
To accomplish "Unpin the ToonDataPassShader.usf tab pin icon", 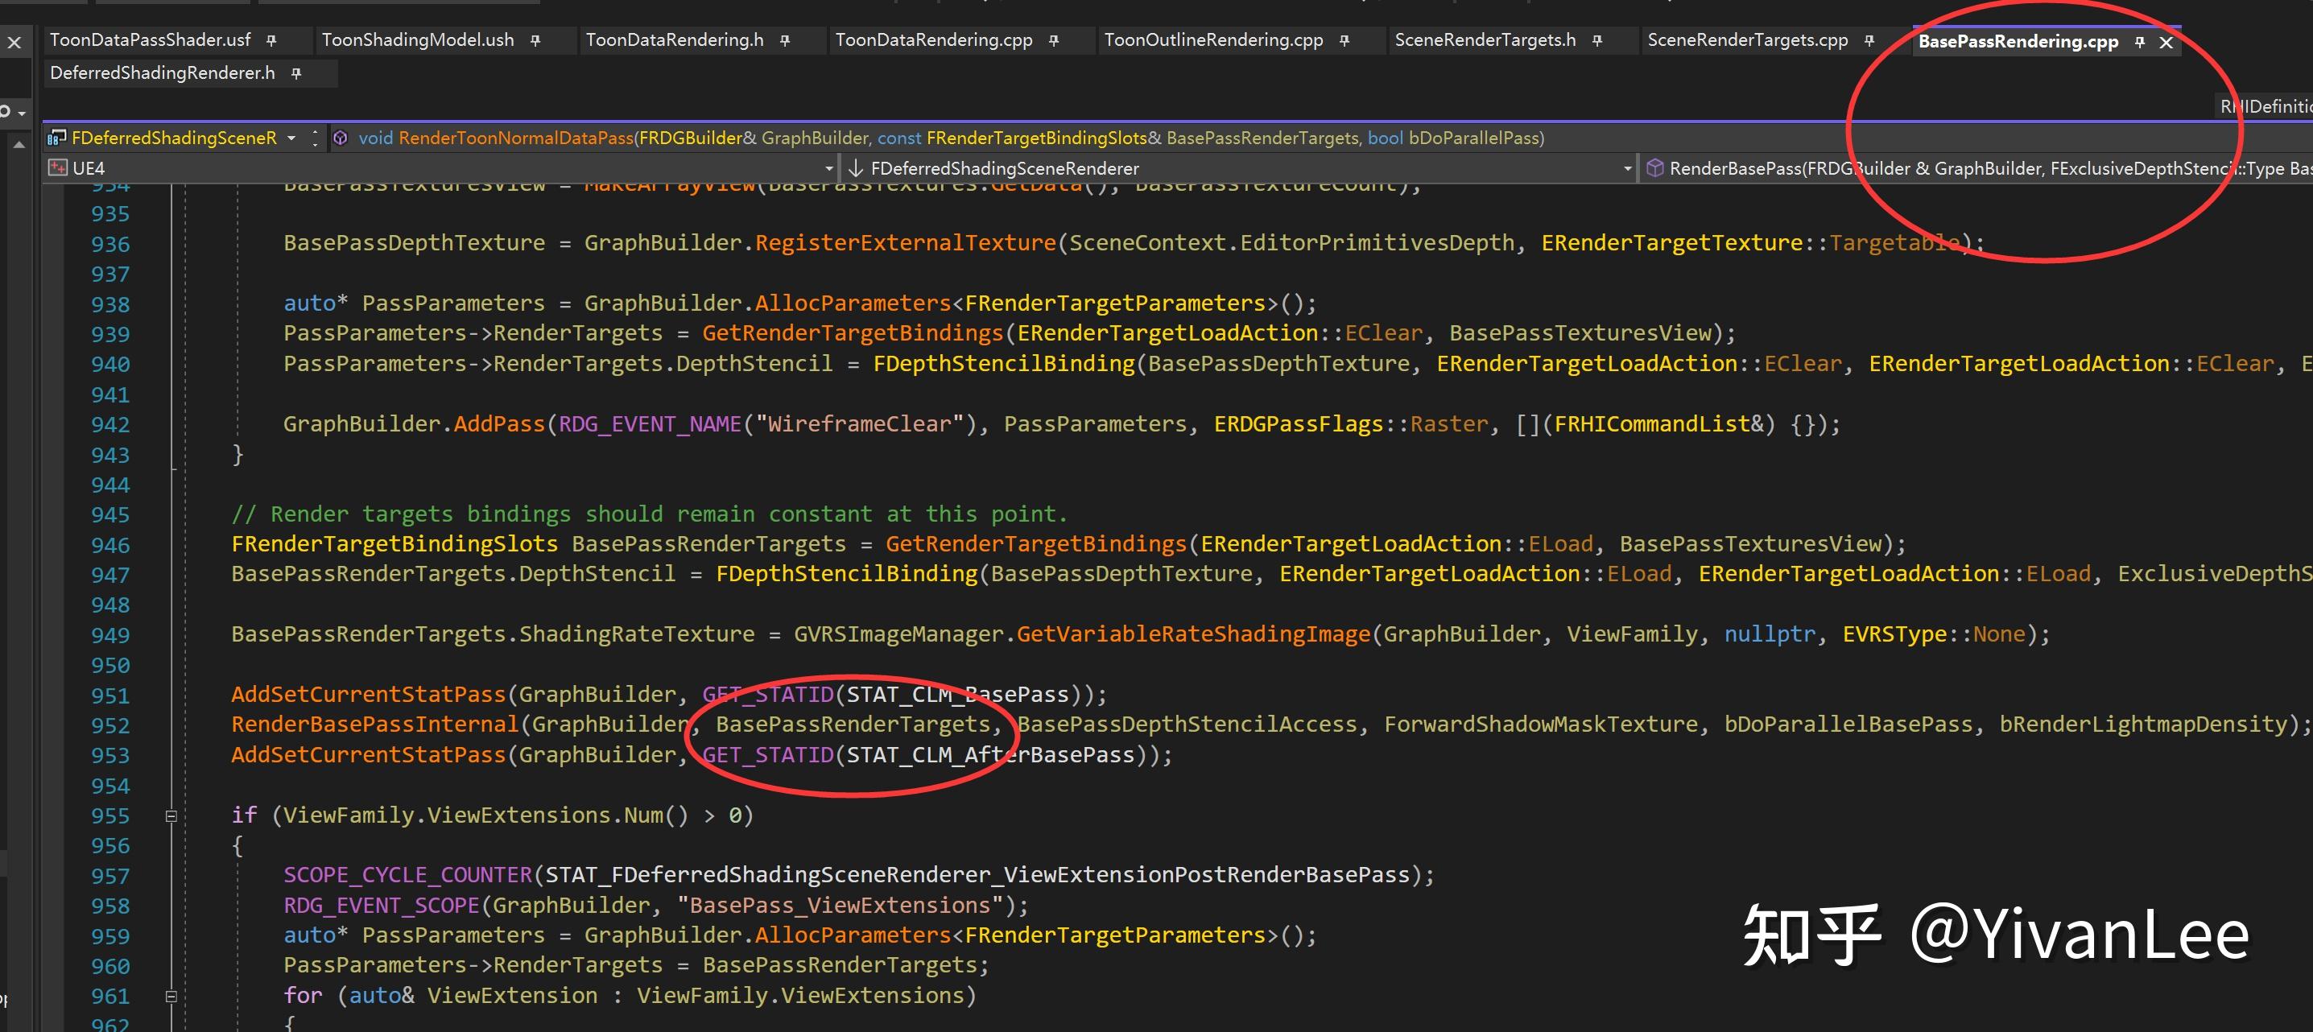I will (271, 40).
